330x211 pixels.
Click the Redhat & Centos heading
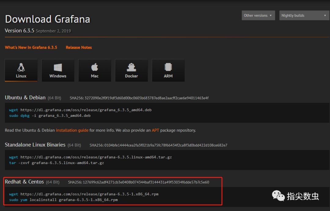click(x=24, y=182)
